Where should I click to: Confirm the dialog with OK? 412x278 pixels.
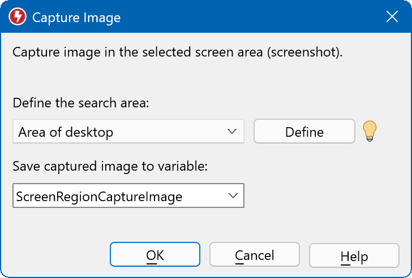point(154,255)
